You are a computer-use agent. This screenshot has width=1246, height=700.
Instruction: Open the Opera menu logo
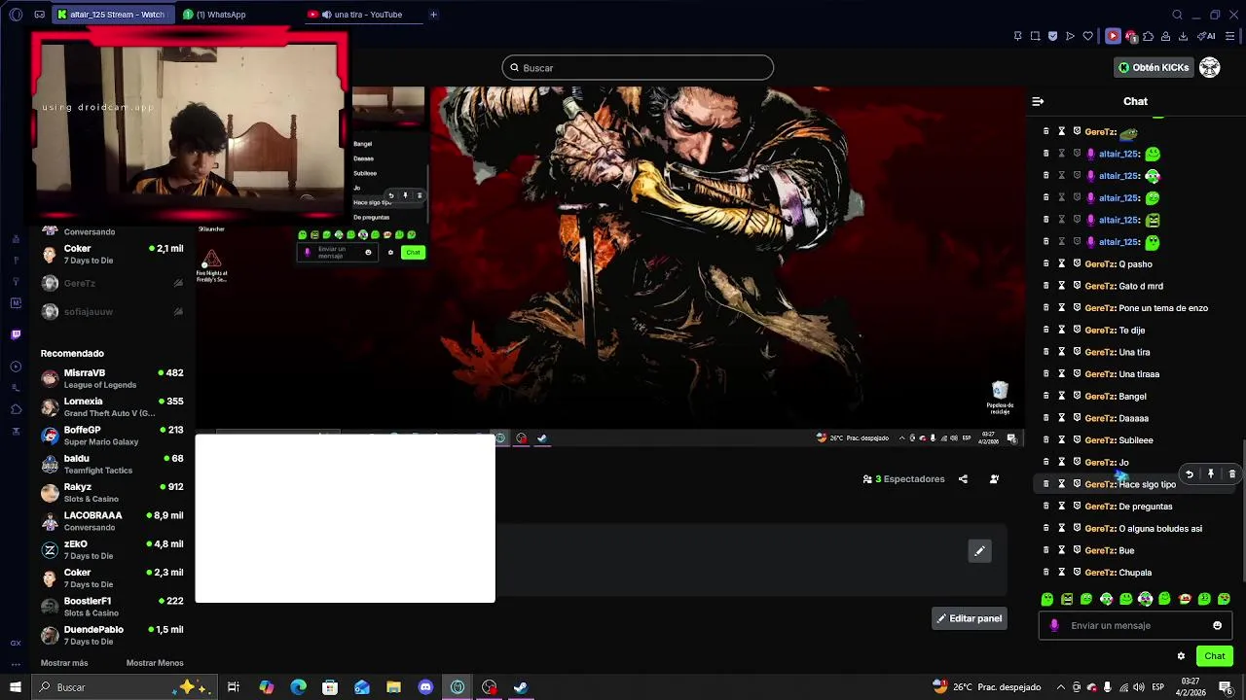[x=16, y=15]
